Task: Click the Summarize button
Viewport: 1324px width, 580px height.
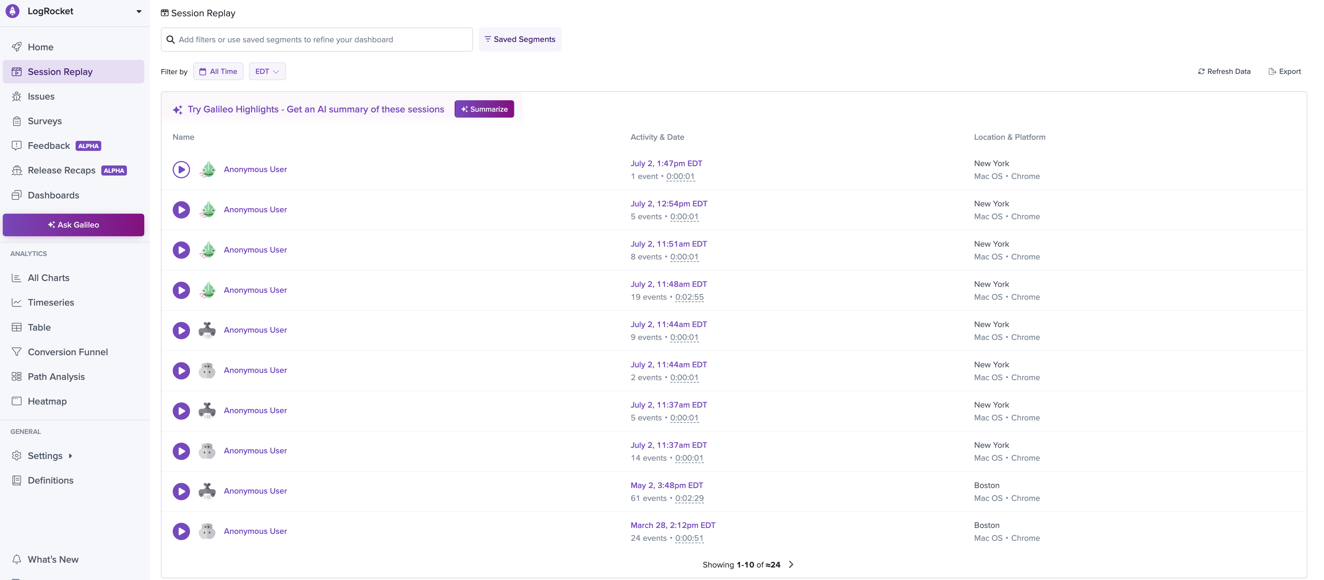Action: tap(484, 109)
